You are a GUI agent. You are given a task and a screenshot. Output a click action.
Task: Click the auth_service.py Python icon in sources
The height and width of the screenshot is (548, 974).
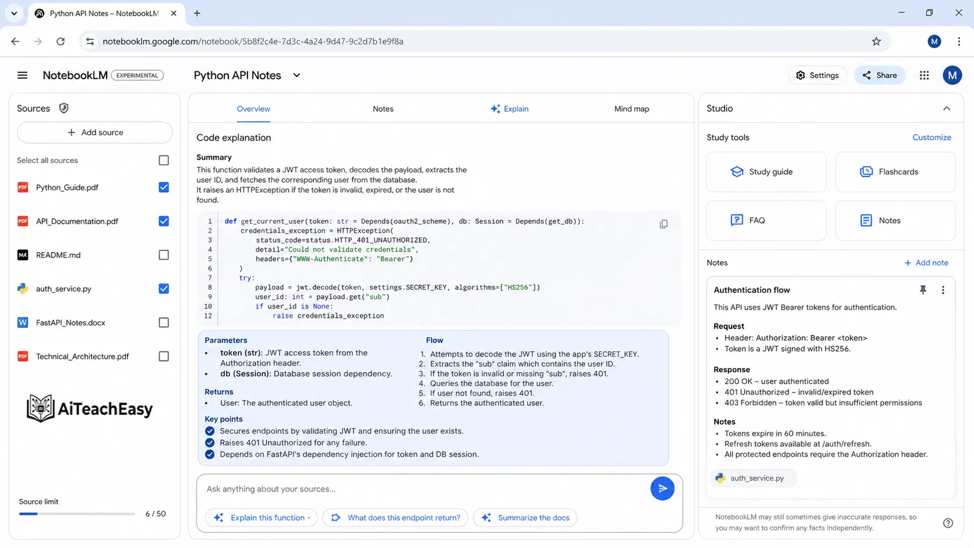point(23,289)
